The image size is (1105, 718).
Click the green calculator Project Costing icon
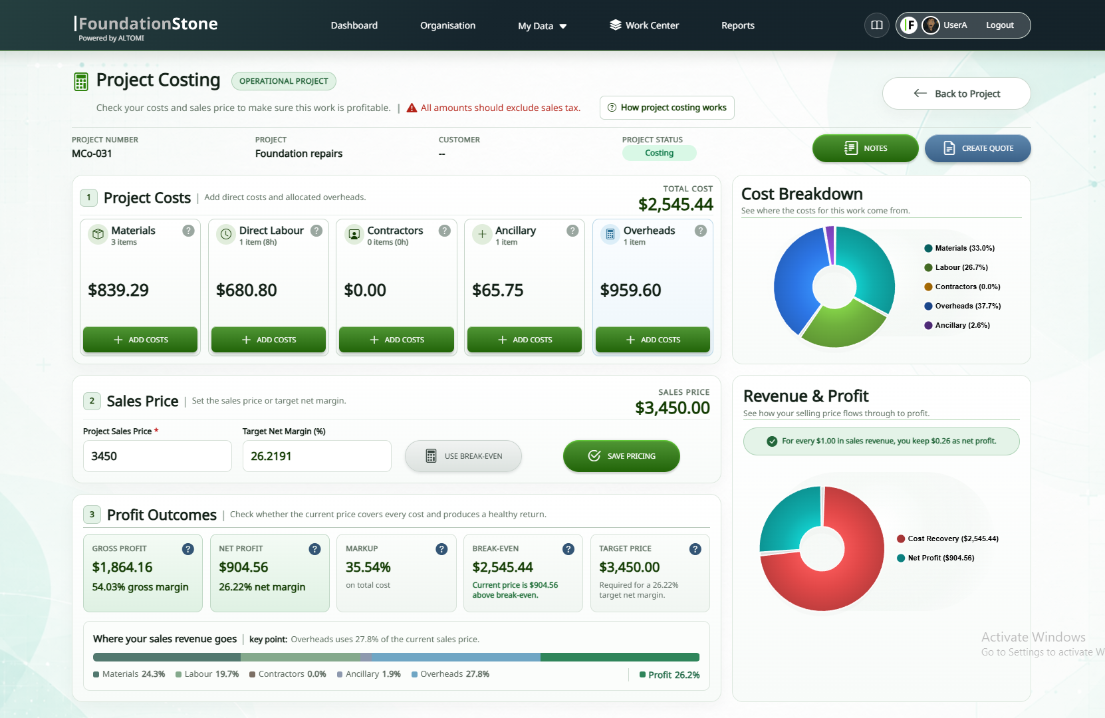(x=80, y=82)
